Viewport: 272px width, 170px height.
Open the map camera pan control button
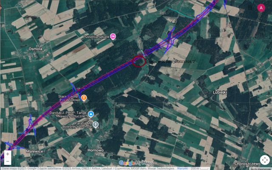click(x=265, y=160)
